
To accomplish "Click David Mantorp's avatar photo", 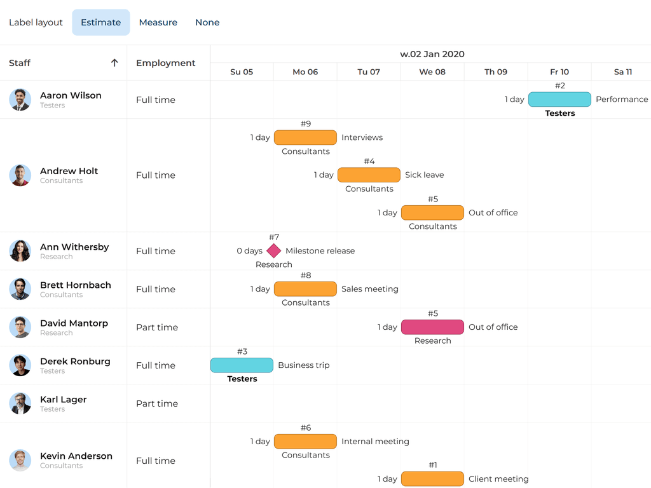I will 20,327.
